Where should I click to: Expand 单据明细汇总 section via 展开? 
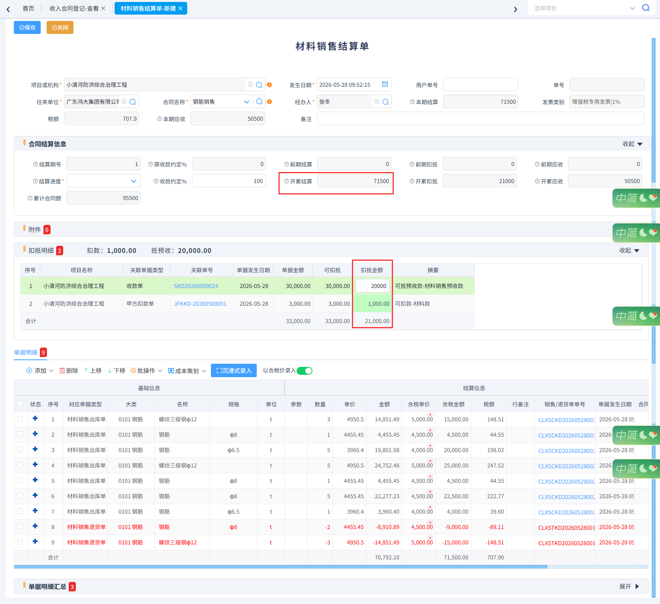[629, 587]
